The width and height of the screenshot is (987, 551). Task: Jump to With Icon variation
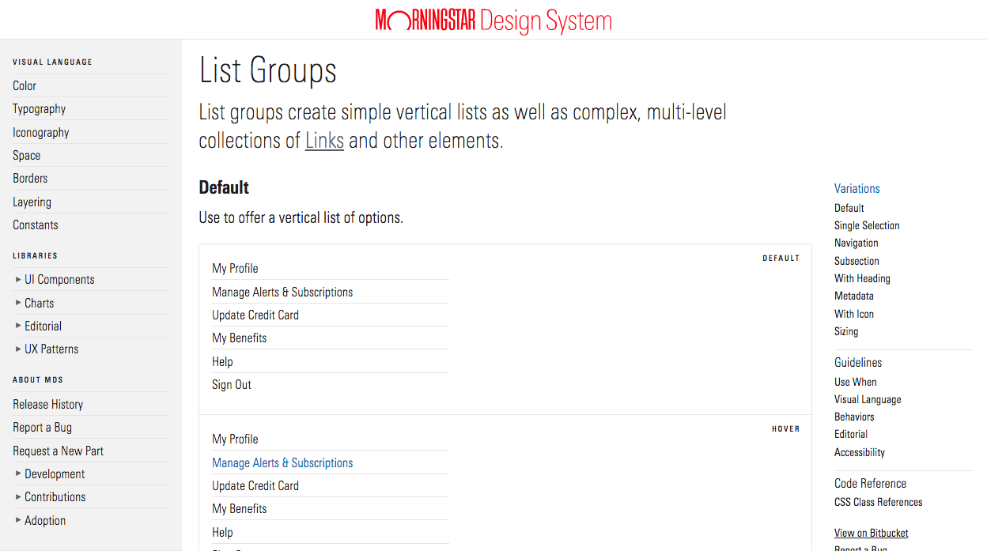(854, 314)
